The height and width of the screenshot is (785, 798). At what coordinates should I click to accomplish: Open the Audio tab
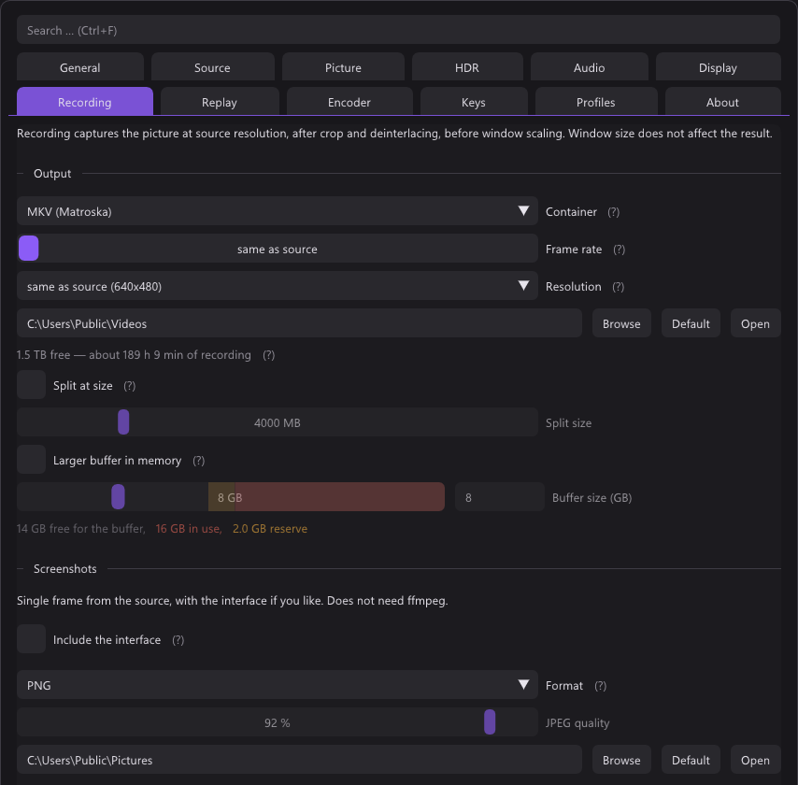tap(590, 66)
